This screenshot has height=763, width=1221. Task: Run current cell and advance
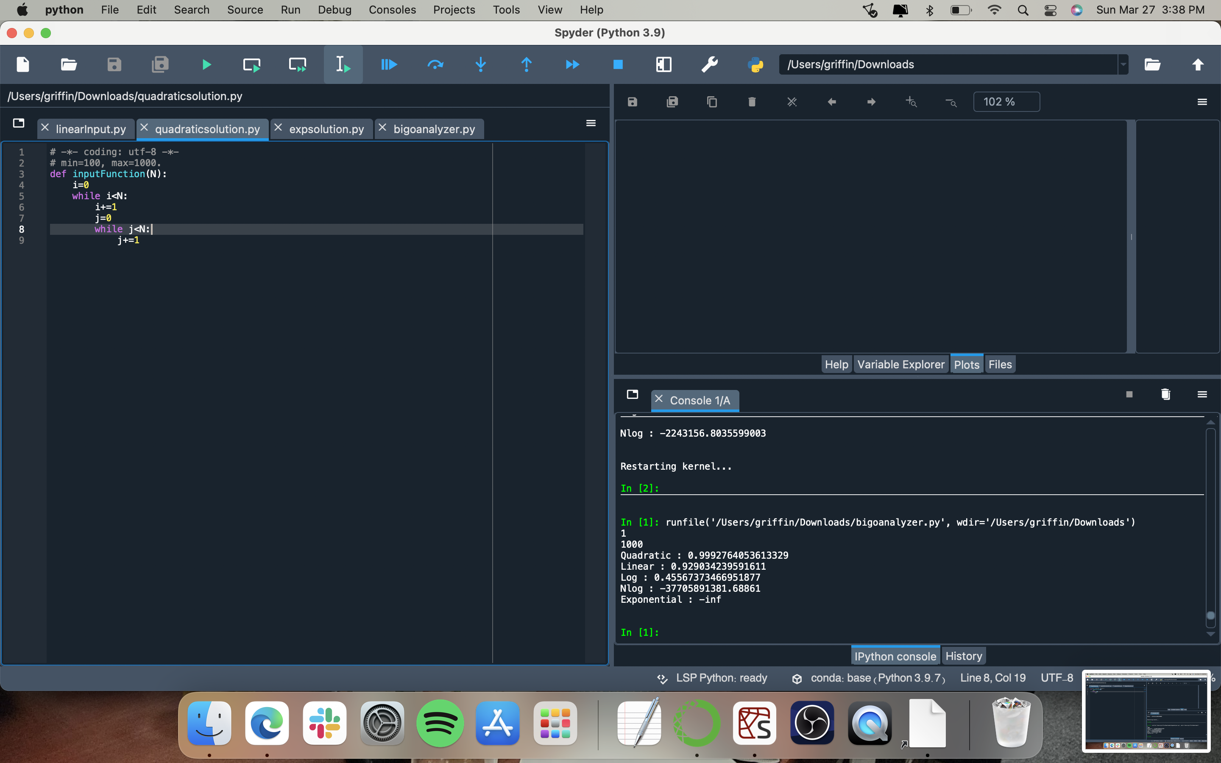[x=297, y=64]
